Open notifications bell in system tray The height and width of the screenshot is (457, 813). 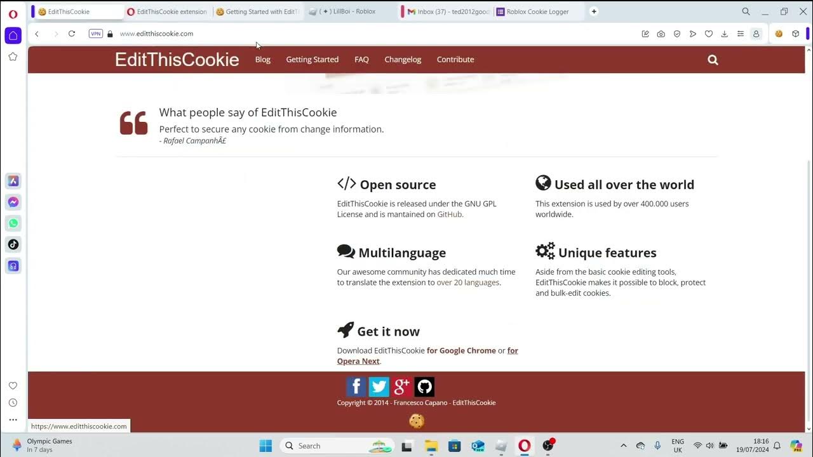pos(776,446)
